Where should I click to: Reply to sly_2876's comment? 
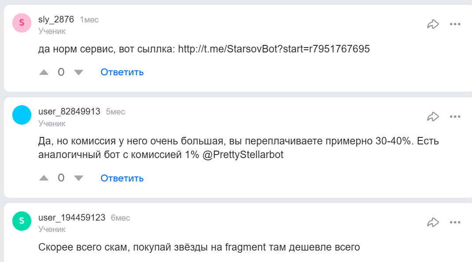coord(122,72)
